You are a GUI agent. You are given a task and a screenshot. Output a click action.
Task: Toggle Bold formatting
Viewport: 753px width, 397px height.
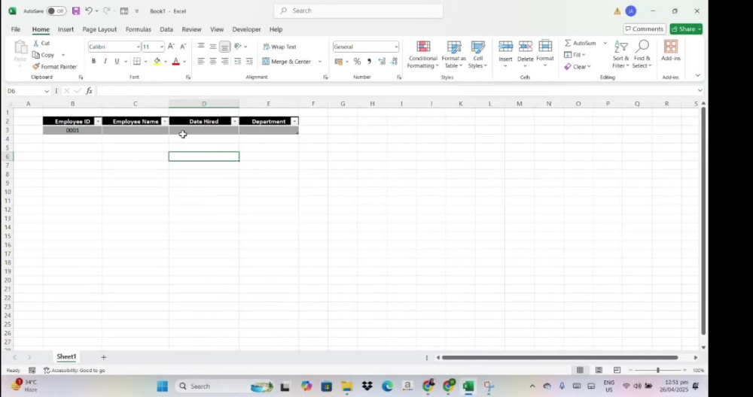click(93, 62)
